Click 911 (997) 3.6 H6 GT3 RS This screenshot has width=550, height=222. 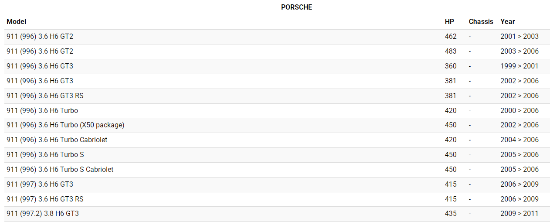45,199
